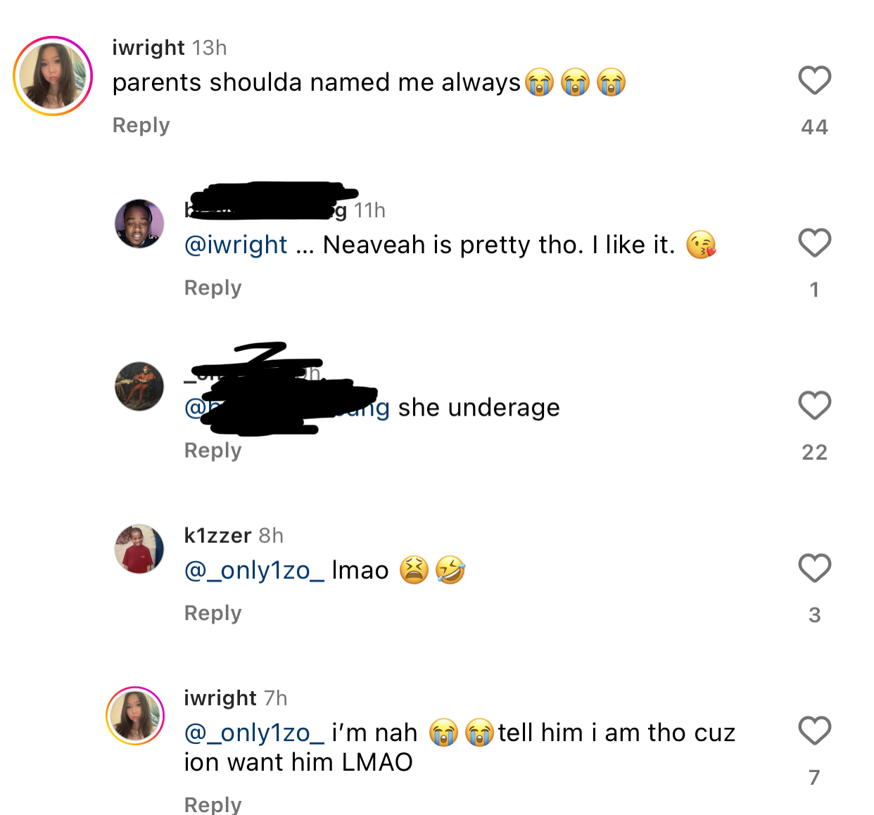
Task: Open iwright's avatar on the 7h reply
Action: (x=135, y=716)
